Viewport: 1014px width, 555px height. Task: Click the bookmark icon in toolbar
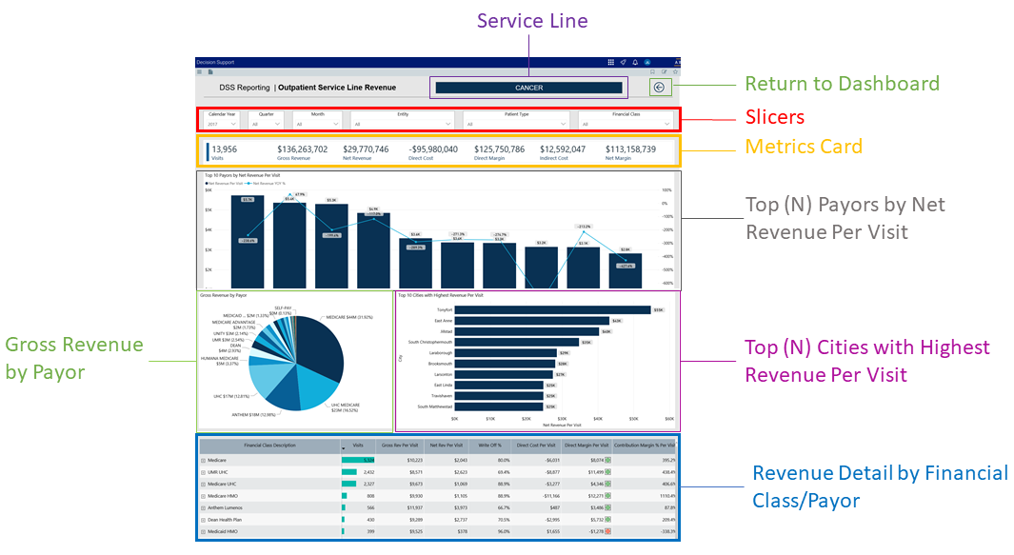[x=652, y=71]
